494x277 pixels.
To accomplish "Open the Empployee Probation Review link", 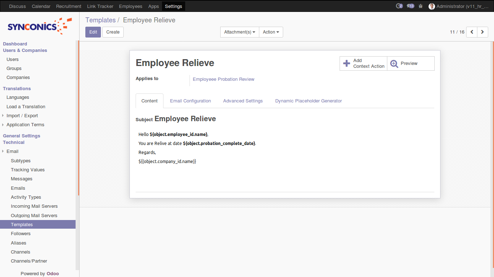I will click(x=223, y=79).
